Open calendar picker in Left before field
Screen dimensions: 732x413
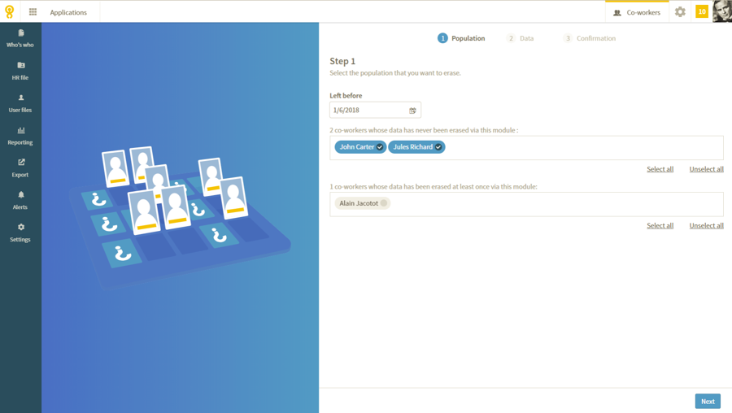(412, 111)
